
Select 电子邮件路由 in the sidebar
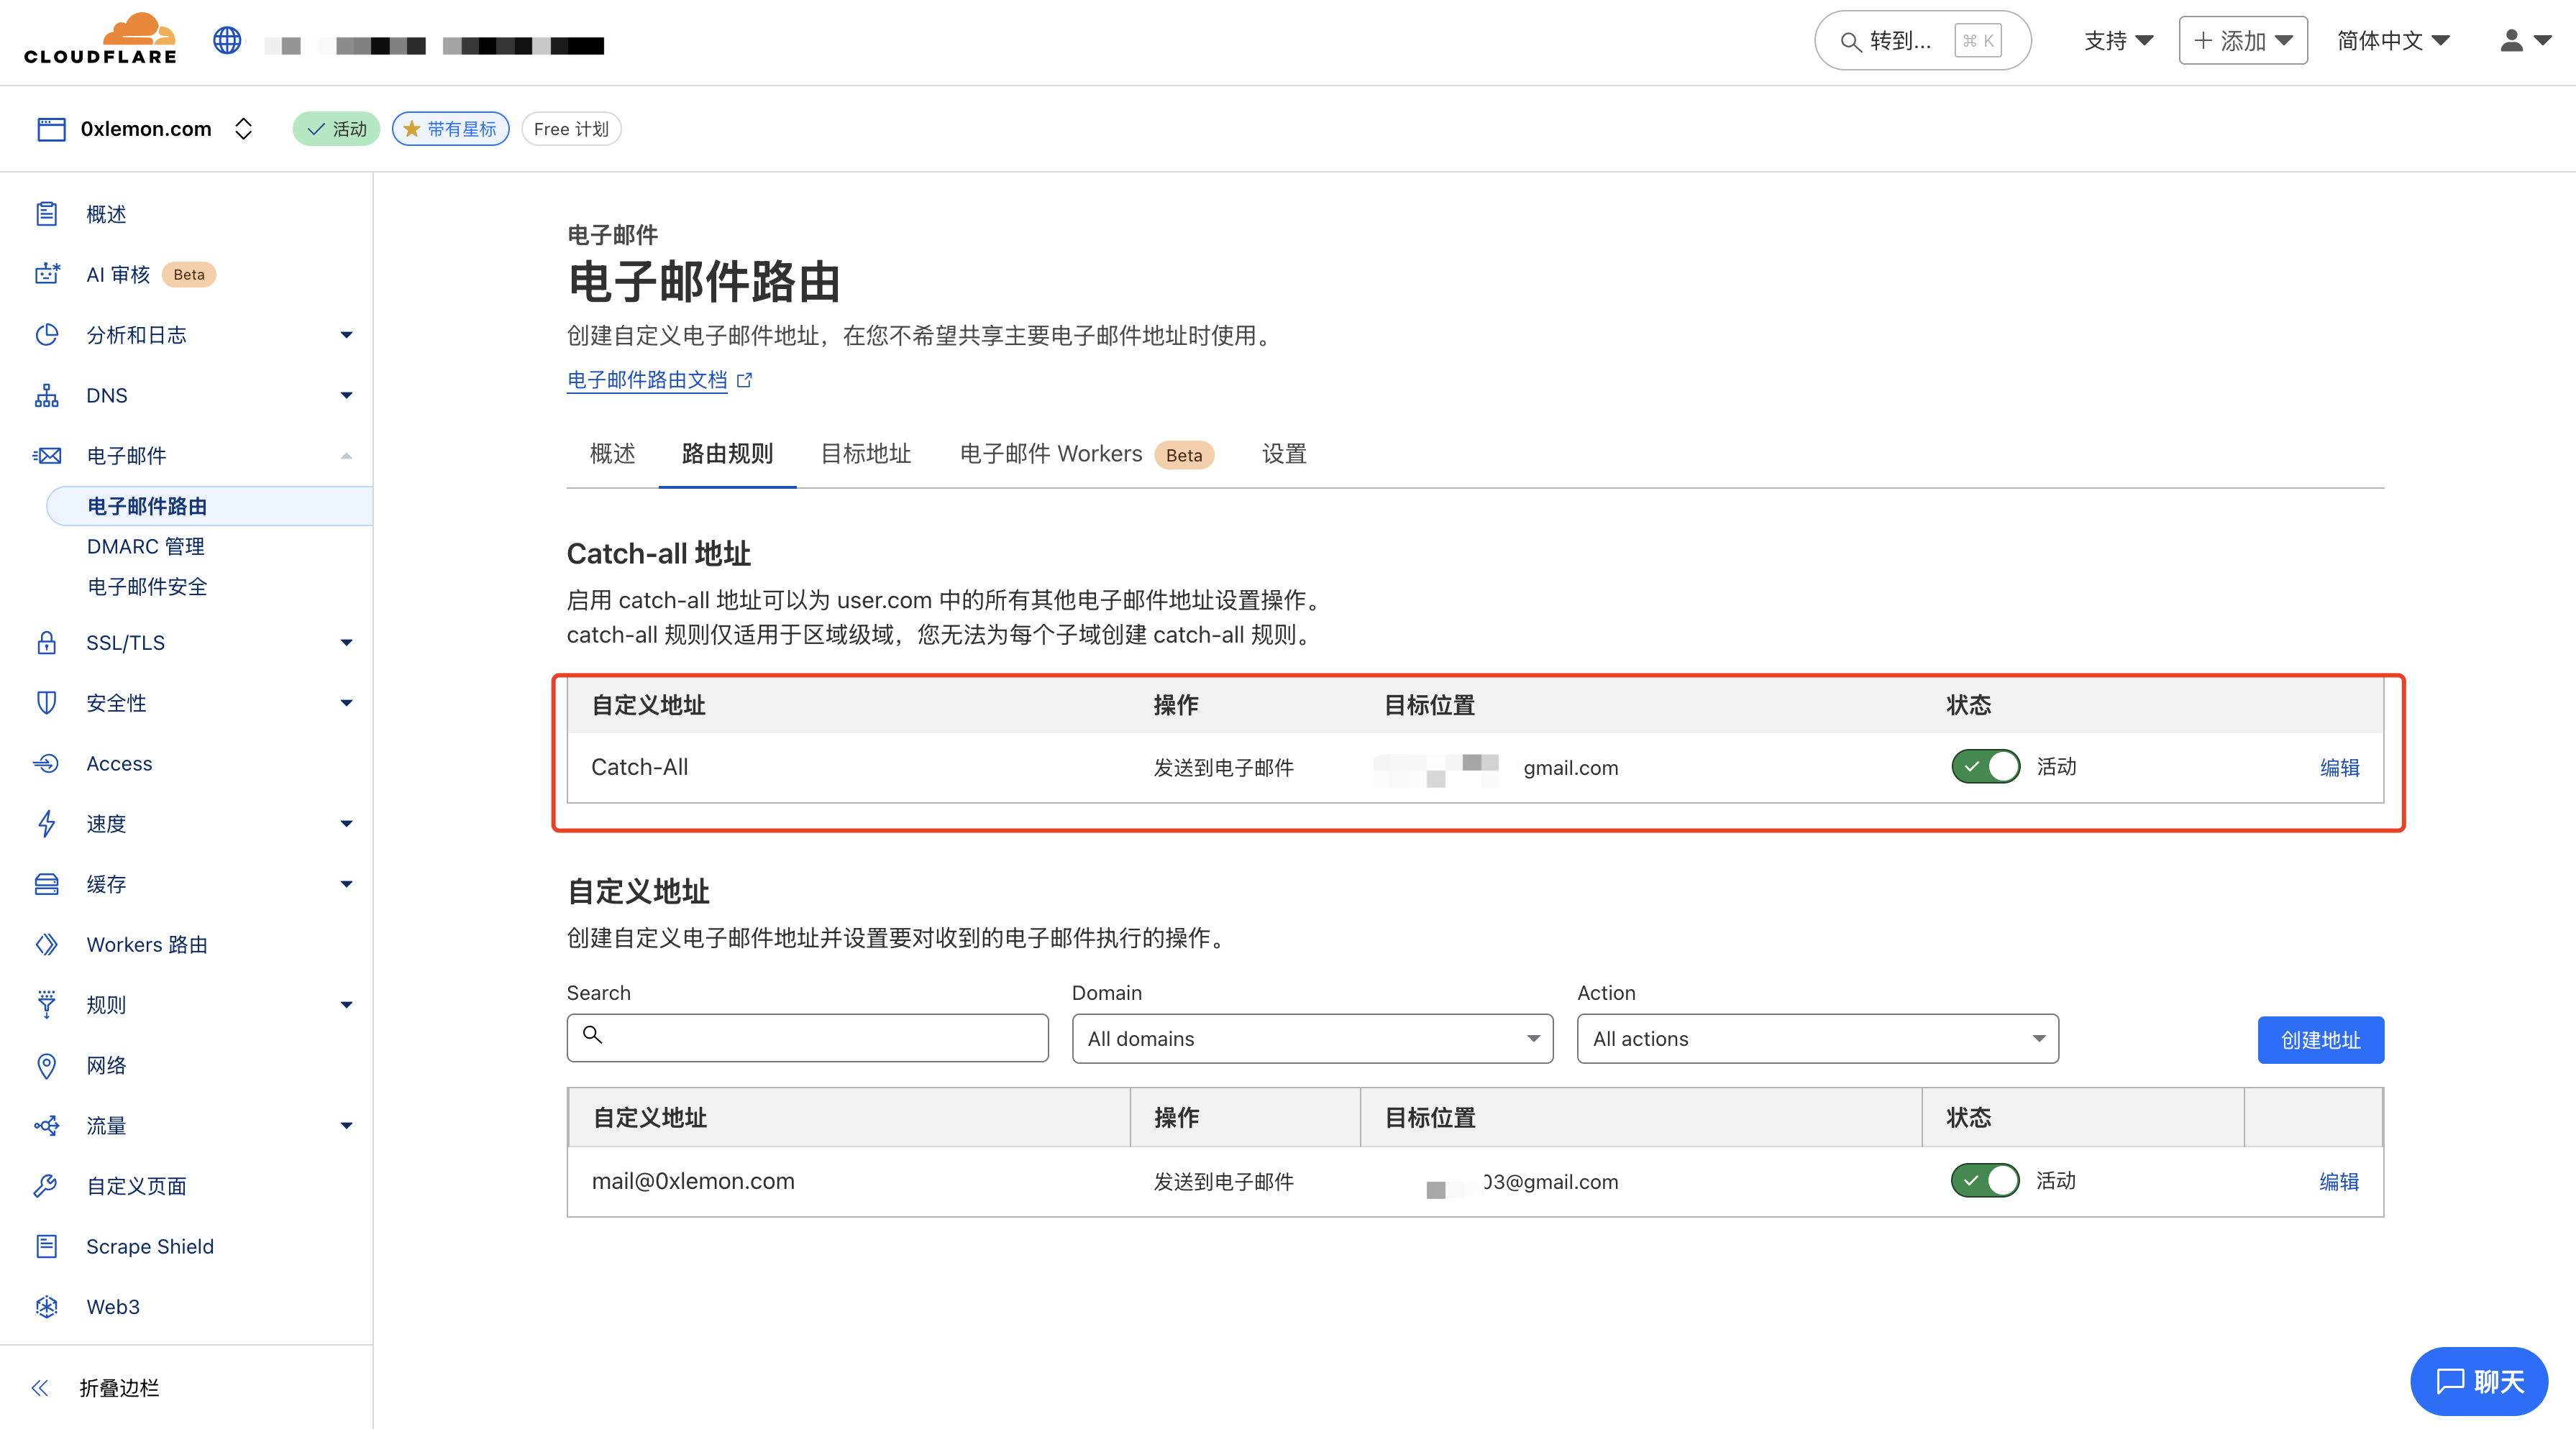pyautogui.click(x=209, y=505)
